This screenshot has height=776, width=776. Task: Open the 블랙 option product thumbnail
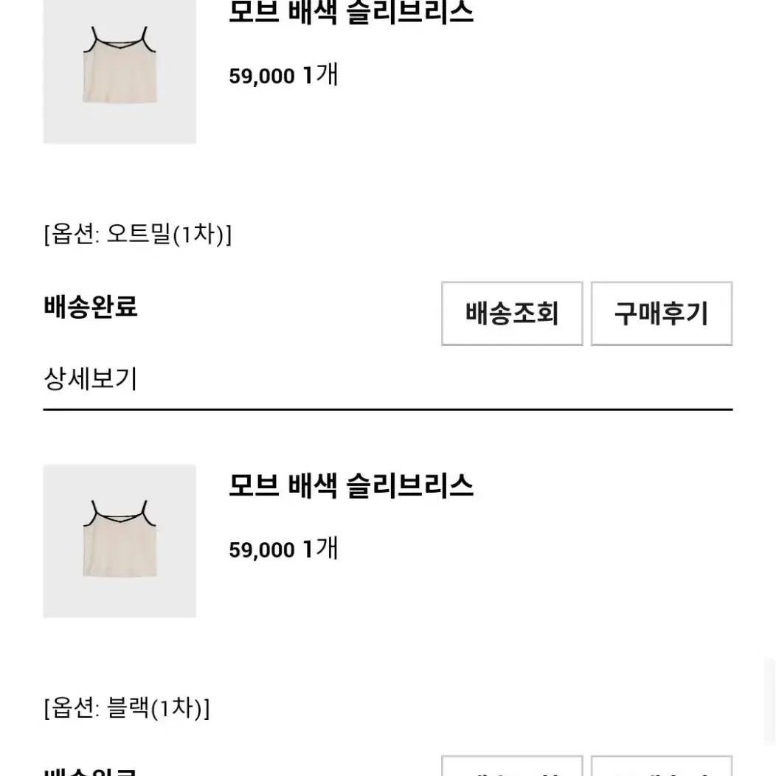[x=119, y=541]
